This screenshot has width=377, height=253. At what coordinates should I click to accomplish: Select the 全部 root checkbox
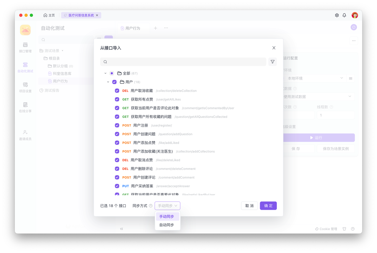(112, 73)
